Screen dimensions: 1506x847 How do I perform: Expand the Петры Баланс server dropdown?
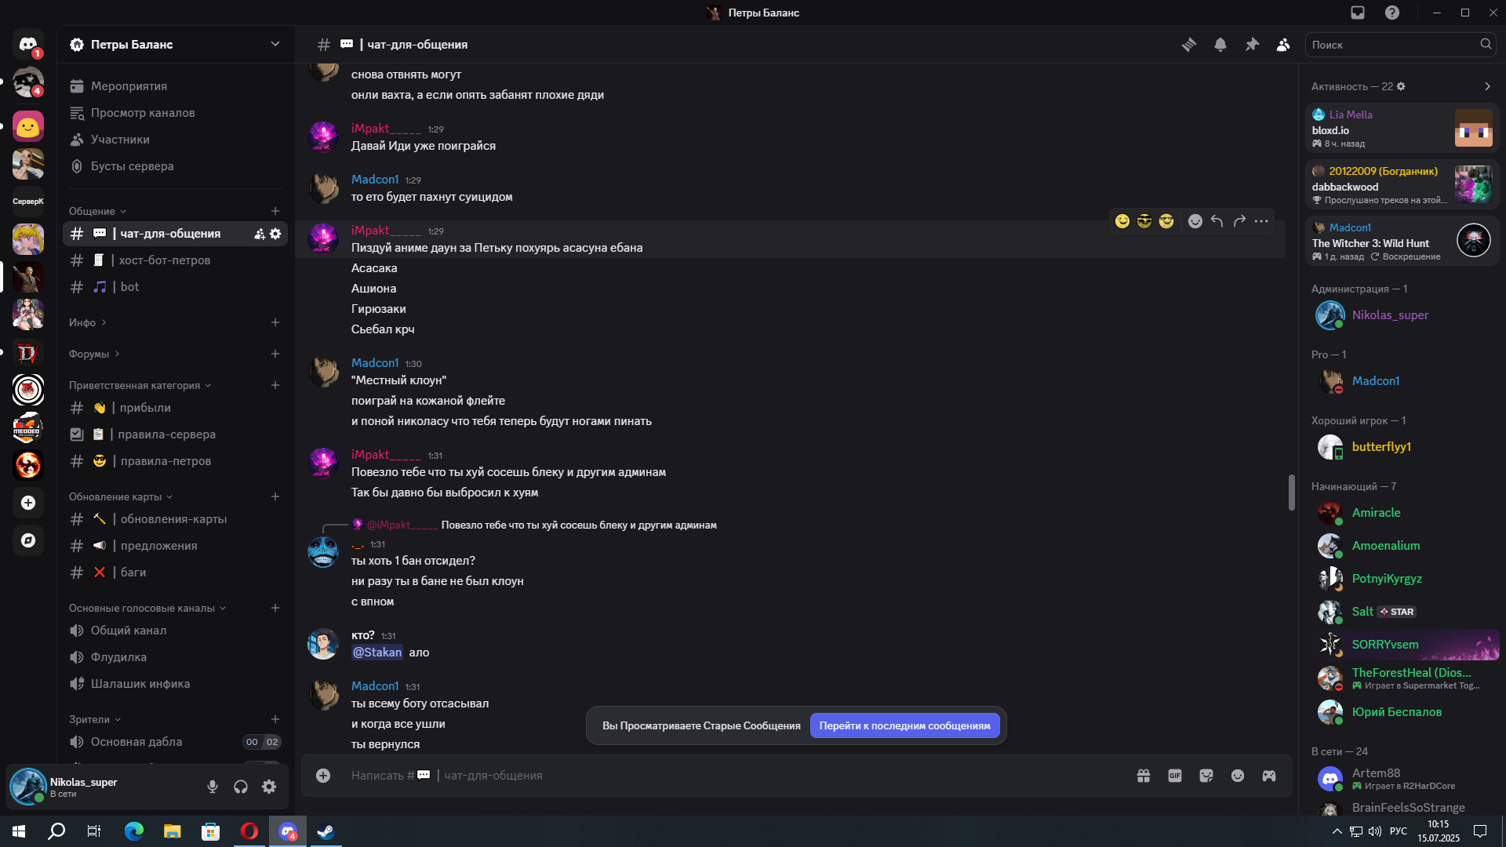[275, 44]
